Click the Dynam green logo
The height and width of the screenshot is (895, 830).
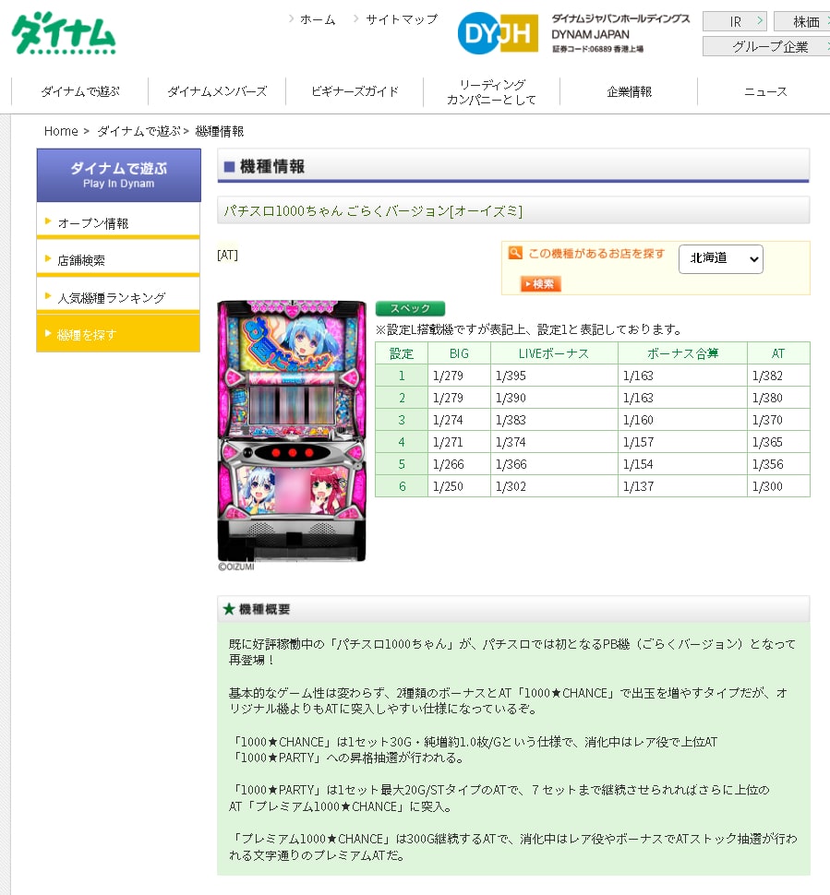(x=64, y=33)
